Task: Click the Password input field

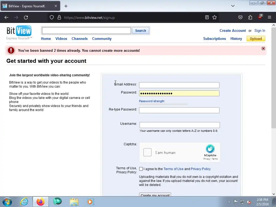Action: [x=179, y=93]
